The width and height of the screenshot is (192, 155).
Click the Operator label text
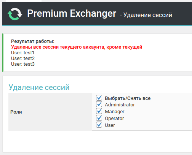tap(114, 119)
